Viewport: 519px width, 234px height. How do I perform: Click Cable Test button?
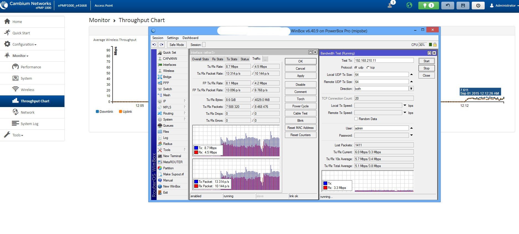click(300, 113)
